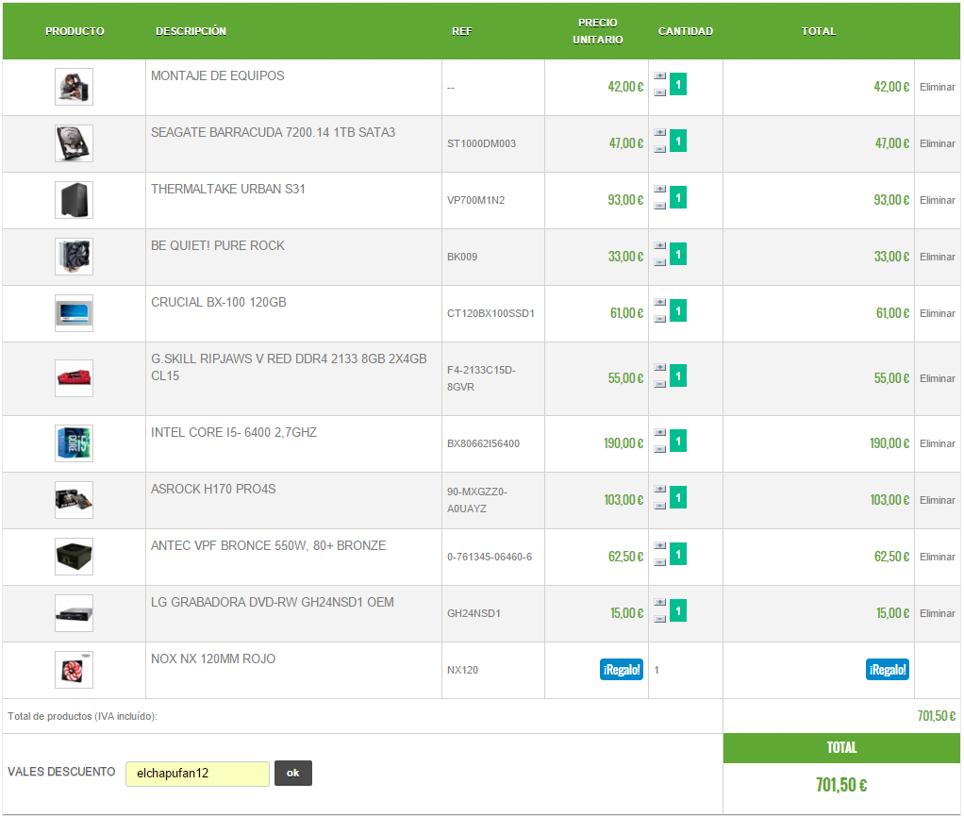The image size is (964, 817).
Task: Increase quantity of Be Quiet! Pure Rock
Action: (x=659, y=245)
